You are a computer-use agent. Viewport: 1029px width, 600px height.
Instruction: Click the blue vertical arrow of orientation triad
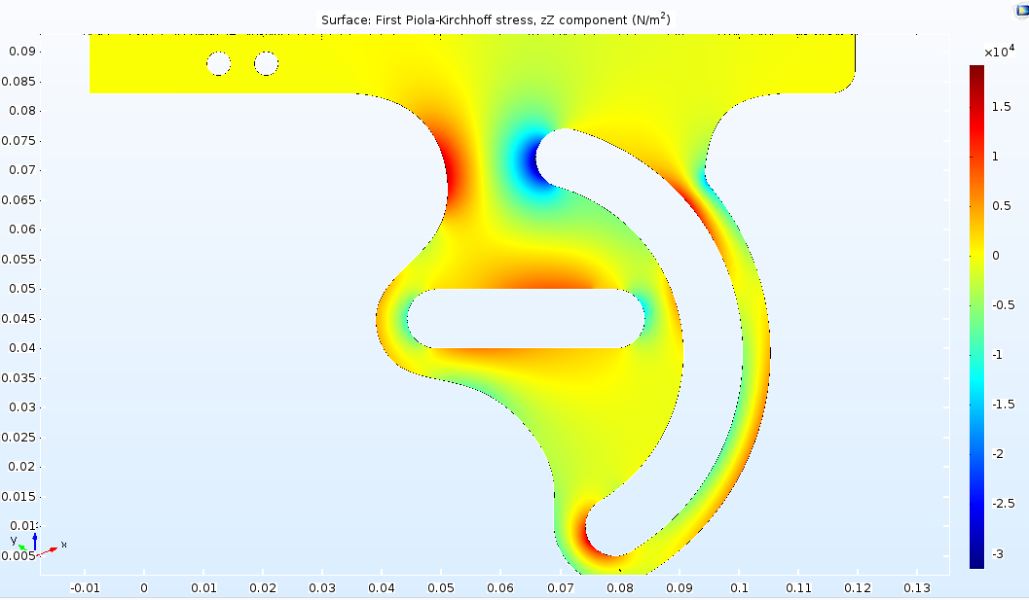(35, 540)
